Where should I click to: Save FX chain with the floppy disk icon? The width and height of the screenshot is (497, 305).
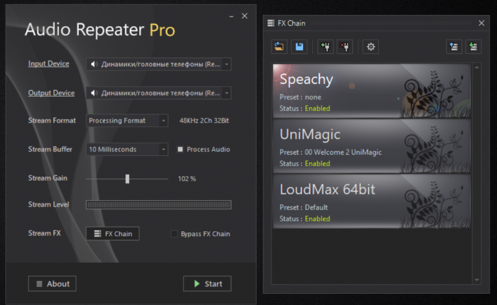[x=299, y=47]
